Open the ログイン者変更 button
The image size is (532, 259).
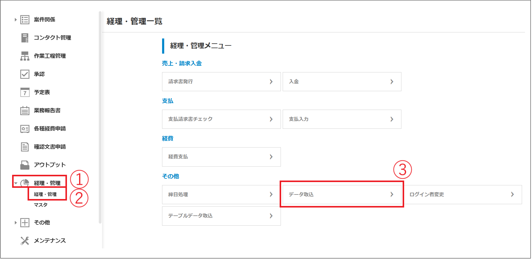462,194
